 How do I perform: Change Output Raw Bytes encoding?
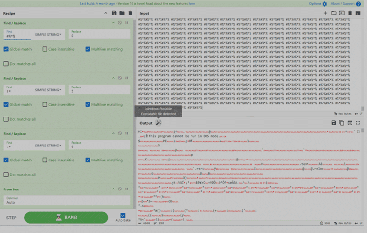[342, 223]
